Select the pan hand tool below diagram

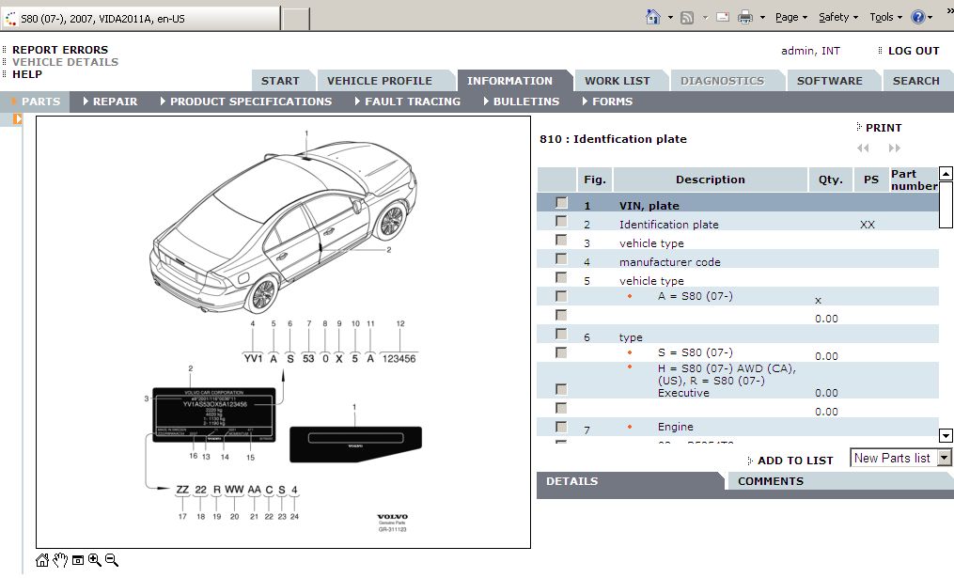click(59, 560)
